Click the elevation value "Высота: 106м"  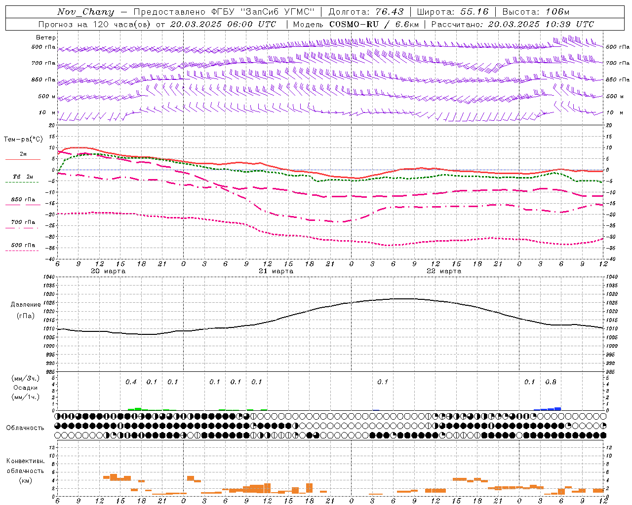tap(536, 12)
